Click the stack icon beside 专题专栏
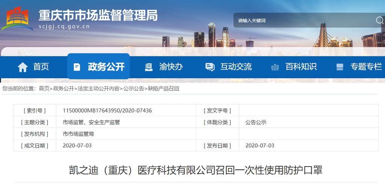This screenshot has height=188, width=385. 340,67
